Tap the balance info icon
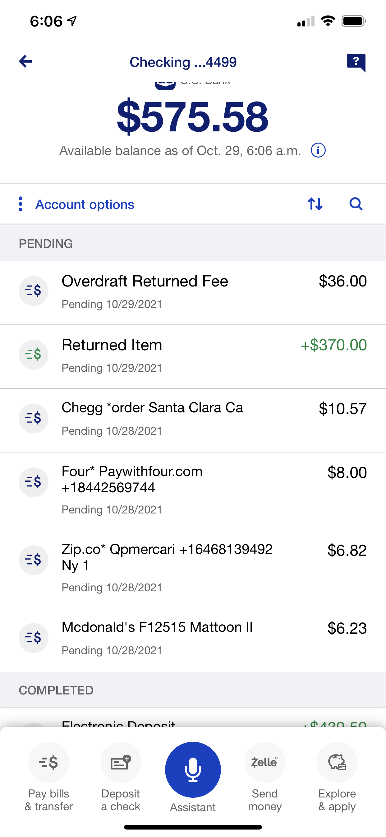Screen dimensions: 386x837 [x=318, y=150]
